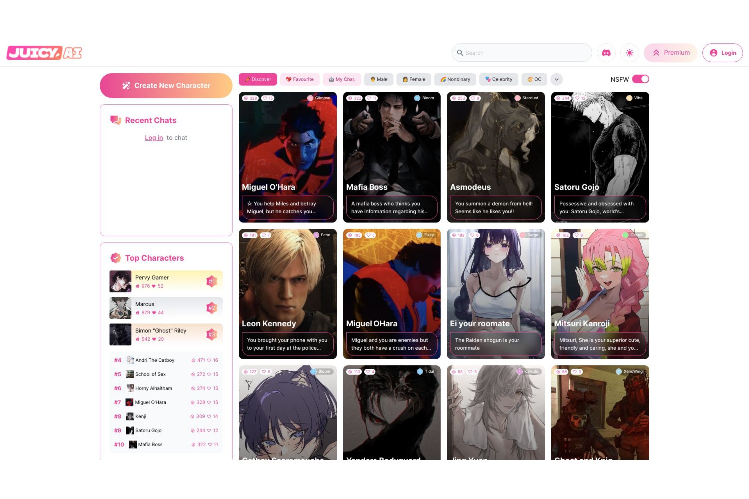Open the Ei your roomate card
Screen dimensions: 749x499
tap(496, 294)
